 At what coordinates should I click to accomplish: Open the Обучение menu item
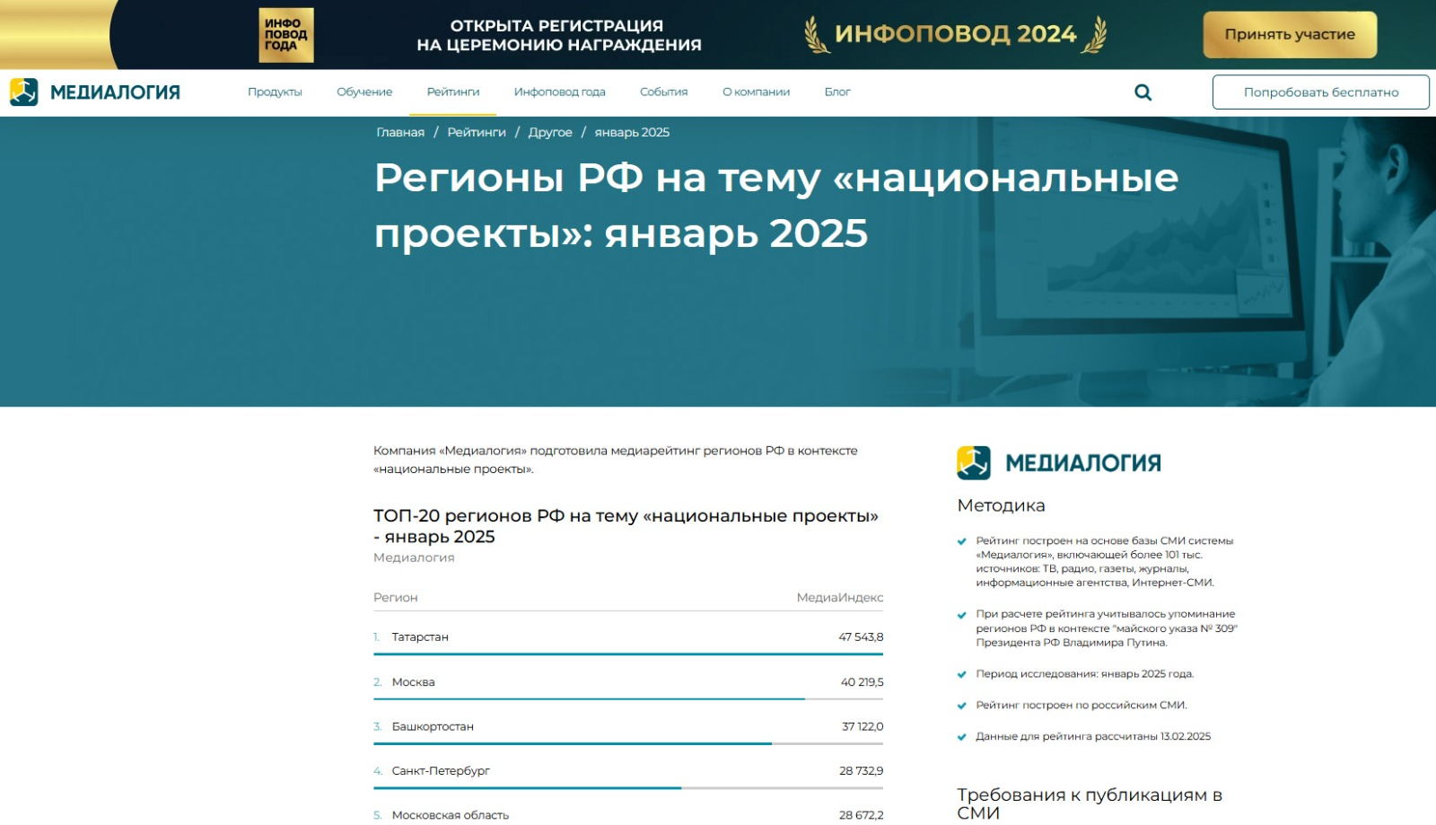364,92
